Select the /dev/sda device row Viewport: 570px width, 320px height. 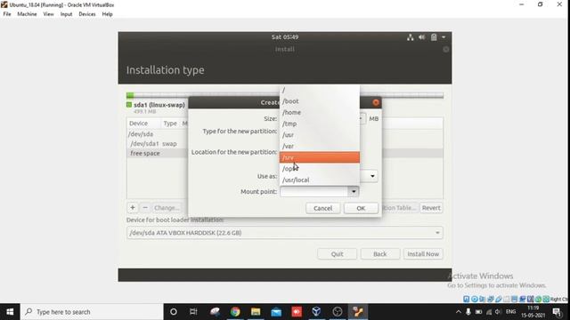click(158, 134)
